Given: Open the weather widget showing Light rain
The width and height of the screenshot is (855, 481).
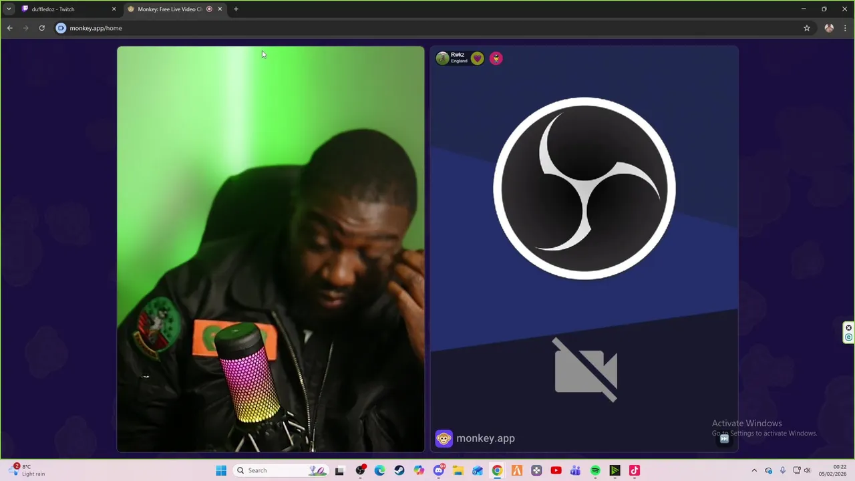Looking at the screenshot, I should coord(27,470).
